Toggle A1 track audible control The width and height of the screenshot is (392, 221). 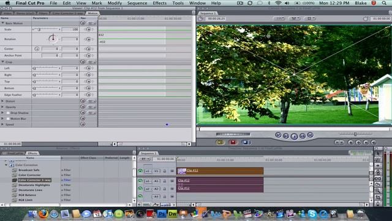140,181
